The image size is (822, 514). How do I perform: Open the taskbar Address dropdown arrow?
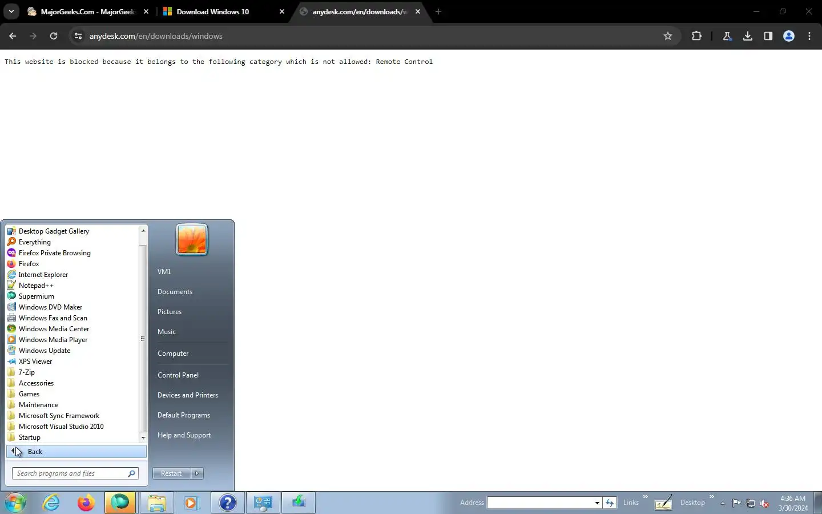point(597,503)
